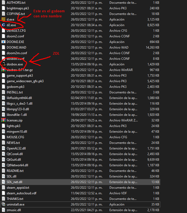This screenshot has height=213, width=187.
Task: Select the Archivo WinRAR Z... type cell
Action: (124, 120)
